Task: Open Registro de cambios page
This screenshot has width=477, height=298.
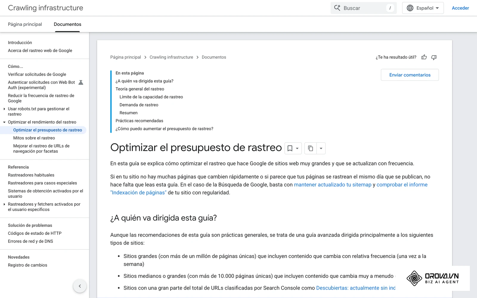Action: (x=27, y=265)
